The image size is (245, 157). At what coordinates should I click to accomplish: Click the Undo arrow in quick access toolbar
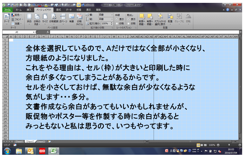34,5
